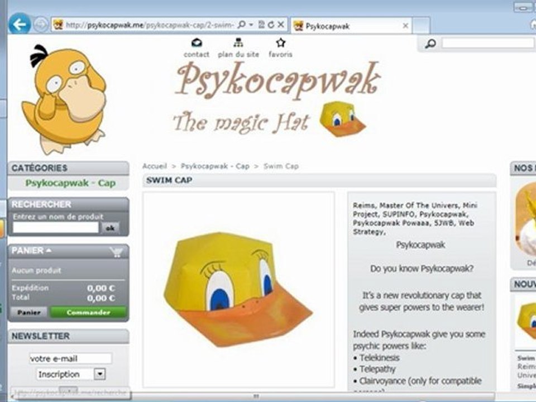Click the small duck cap image in banner

(x=342, y=119)
